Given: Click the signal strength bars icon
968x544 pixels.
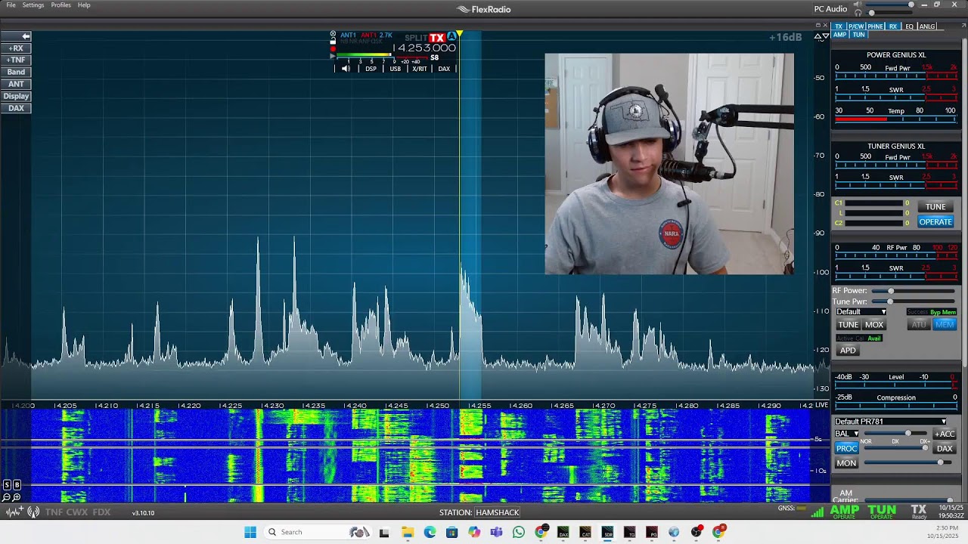Looking at the screenshot, I should (x=818, y=512).
